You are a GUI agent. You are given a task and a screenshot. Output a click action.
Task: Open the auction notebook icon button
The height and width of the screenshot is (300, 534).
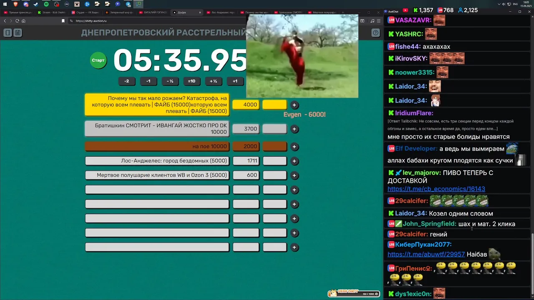click(7, 32)
